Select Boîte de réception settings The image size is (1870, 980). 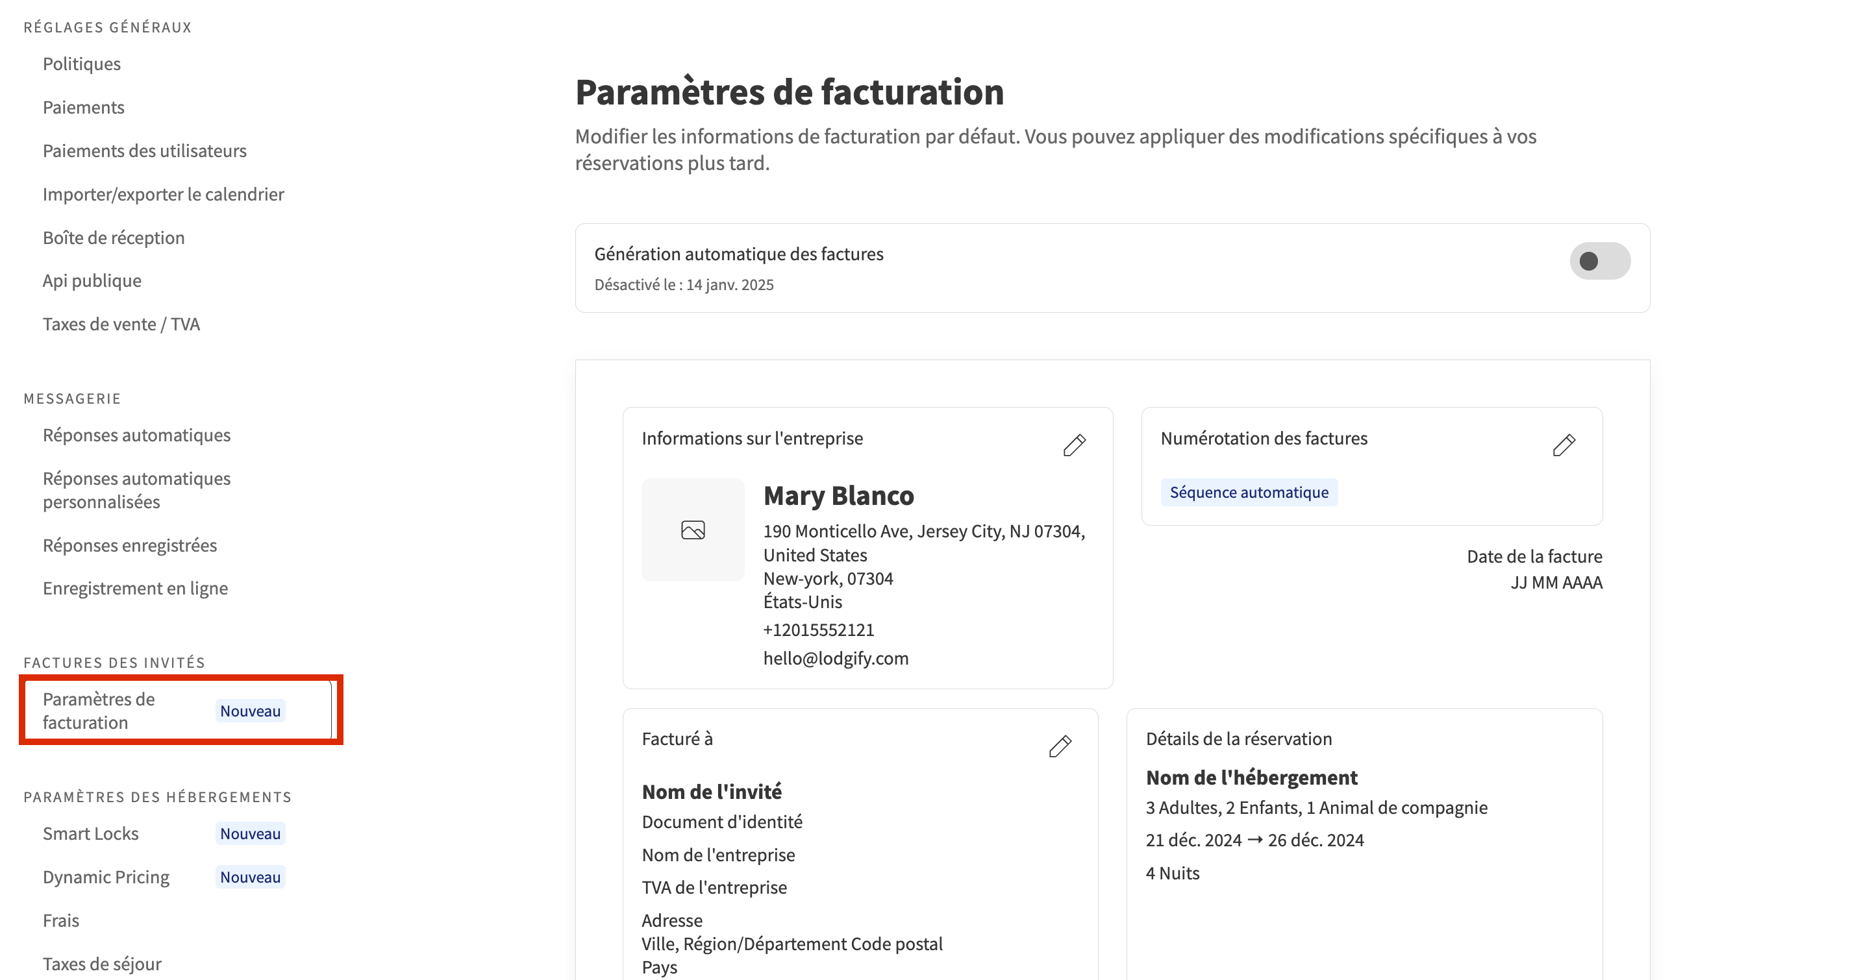point(113,238)
